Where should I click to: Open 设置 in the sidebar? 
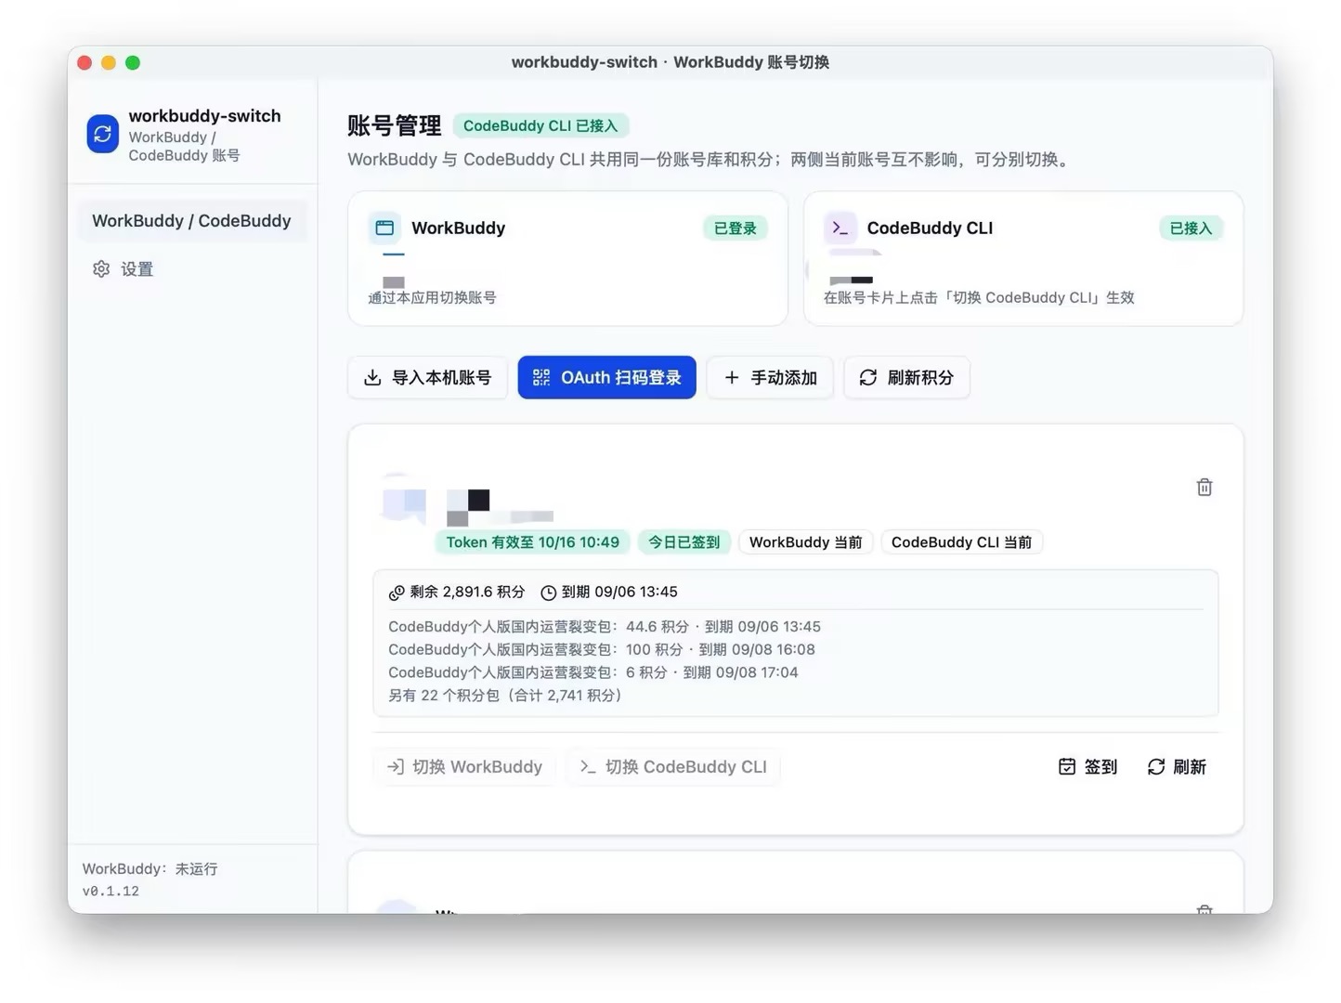123,269
